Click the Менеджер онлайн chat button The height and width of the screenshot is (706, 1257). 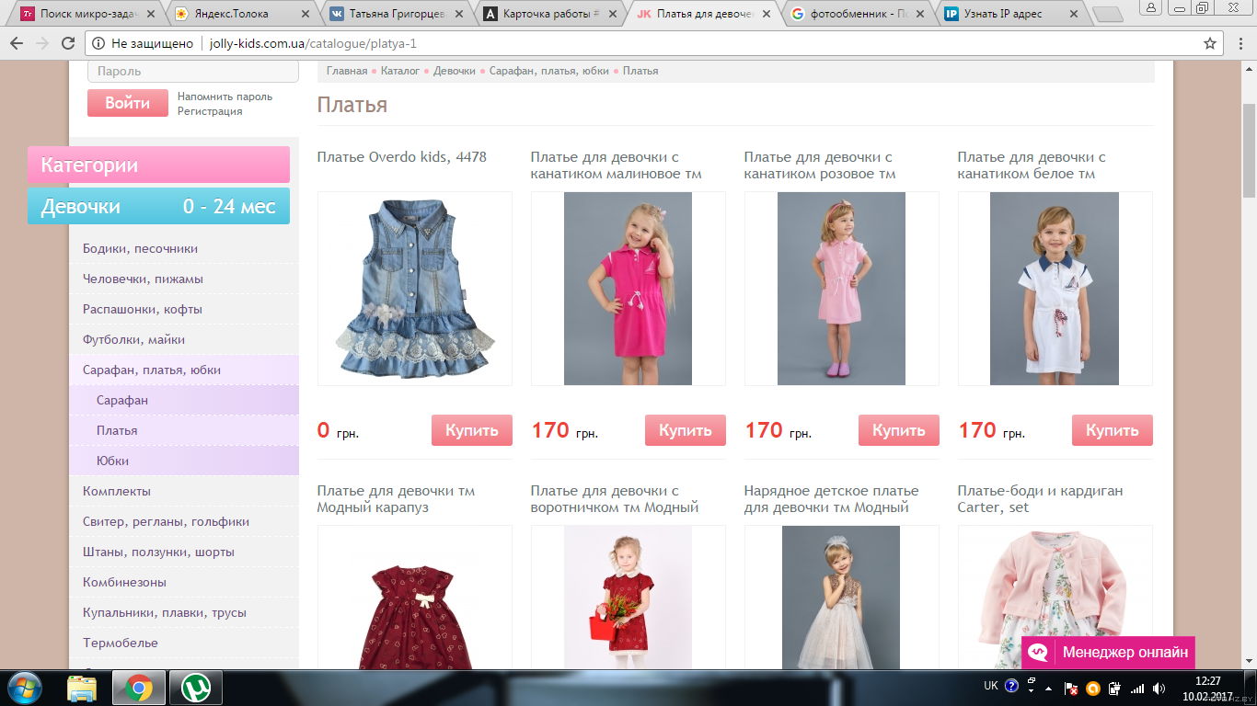[1108, 653]
